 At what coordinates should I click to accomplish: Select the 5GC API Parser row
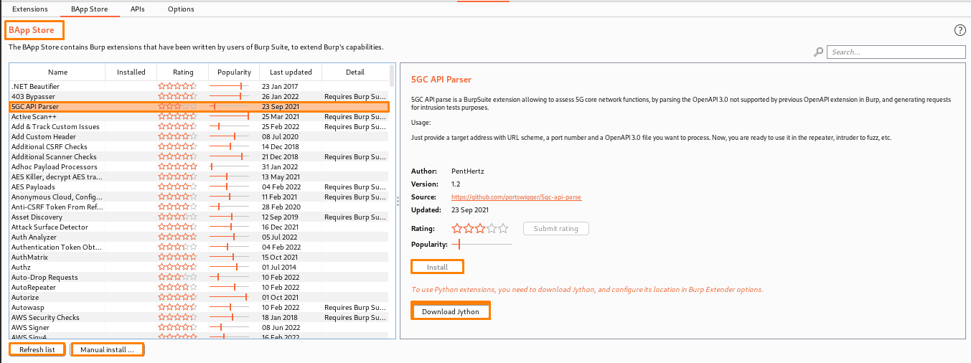pyautogui.click(x=199, y=106)
